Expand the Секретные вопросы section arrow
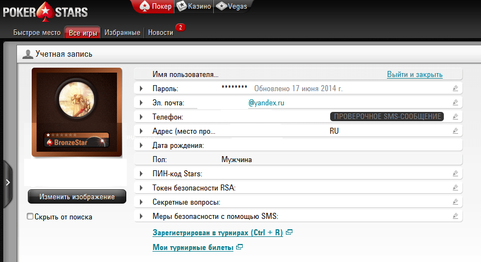The width and height of the screenshot is (481, 262). tap(141, 202)
